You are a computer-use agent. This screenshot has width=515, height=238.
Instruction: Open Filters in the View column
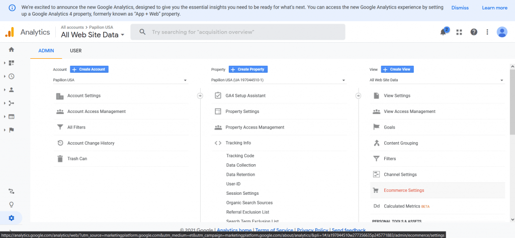(x=390, y=159)
